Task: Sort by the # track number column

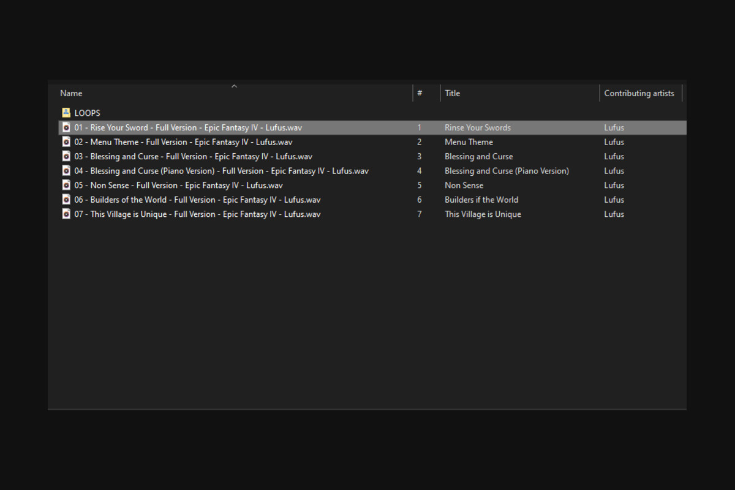Action: [x=420, y=94]
